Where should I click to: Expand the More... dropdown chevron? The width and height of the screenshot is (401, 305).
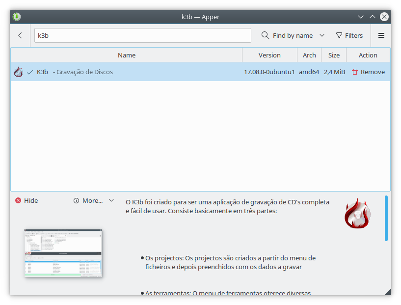click(x=111, y=200)
